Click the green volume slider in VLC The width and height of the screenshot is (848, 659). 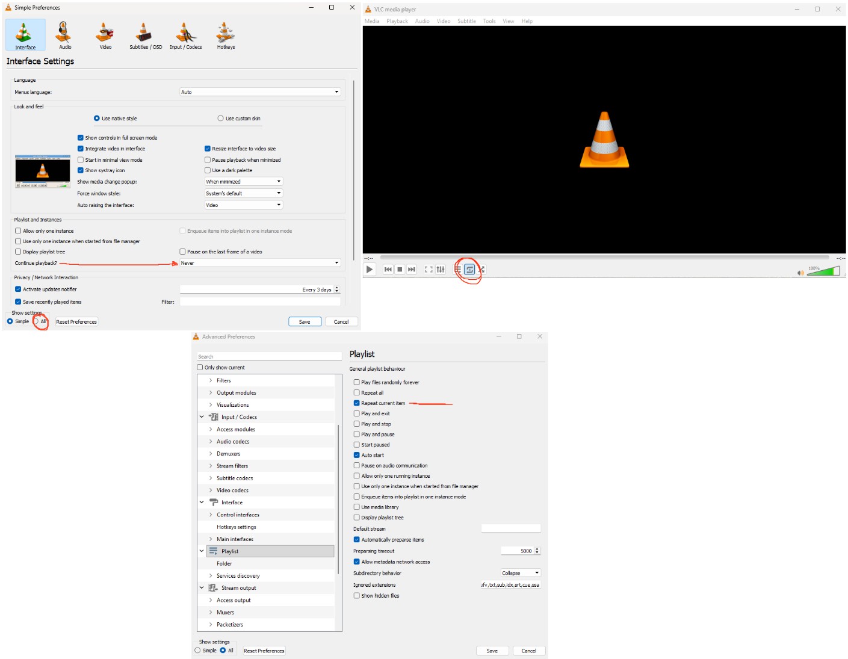click(823, 271)
